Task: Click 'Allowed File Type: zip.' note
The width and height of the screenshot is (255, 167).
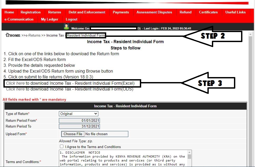Action: point(76,141)
